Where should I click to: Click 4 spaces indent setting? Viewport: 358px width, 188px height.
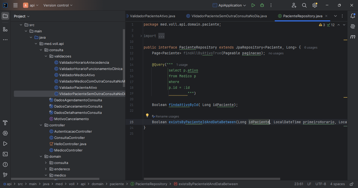338,184
